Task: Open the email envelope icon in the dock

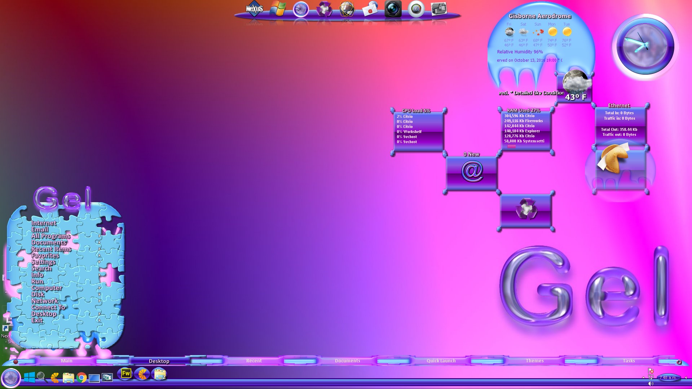Action: coord(370,9)
